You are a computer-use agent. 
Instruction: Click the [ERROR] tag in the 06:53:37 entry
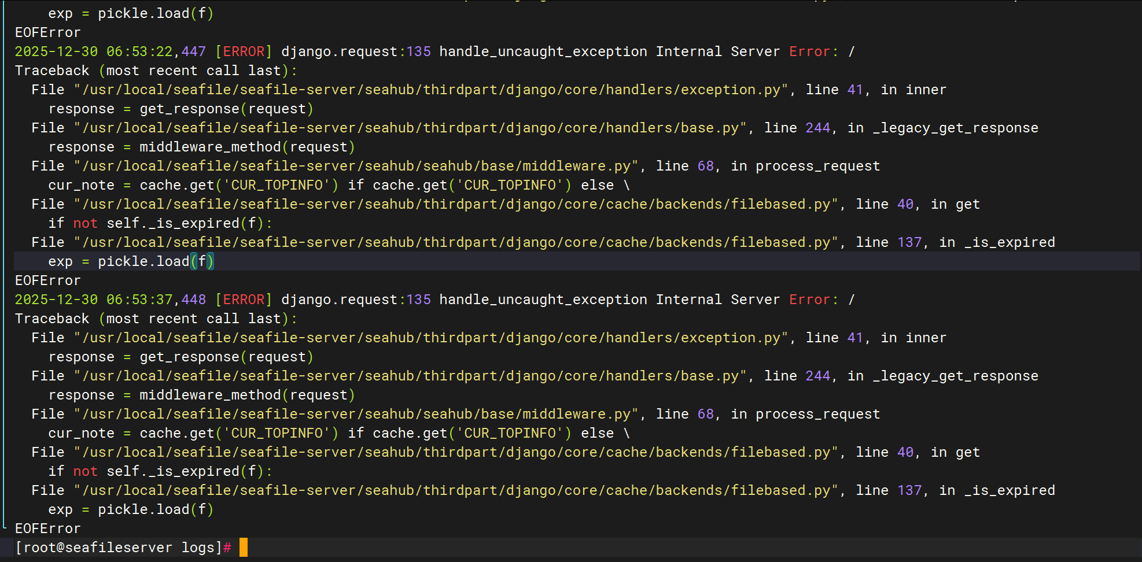[x=244, y=300]
